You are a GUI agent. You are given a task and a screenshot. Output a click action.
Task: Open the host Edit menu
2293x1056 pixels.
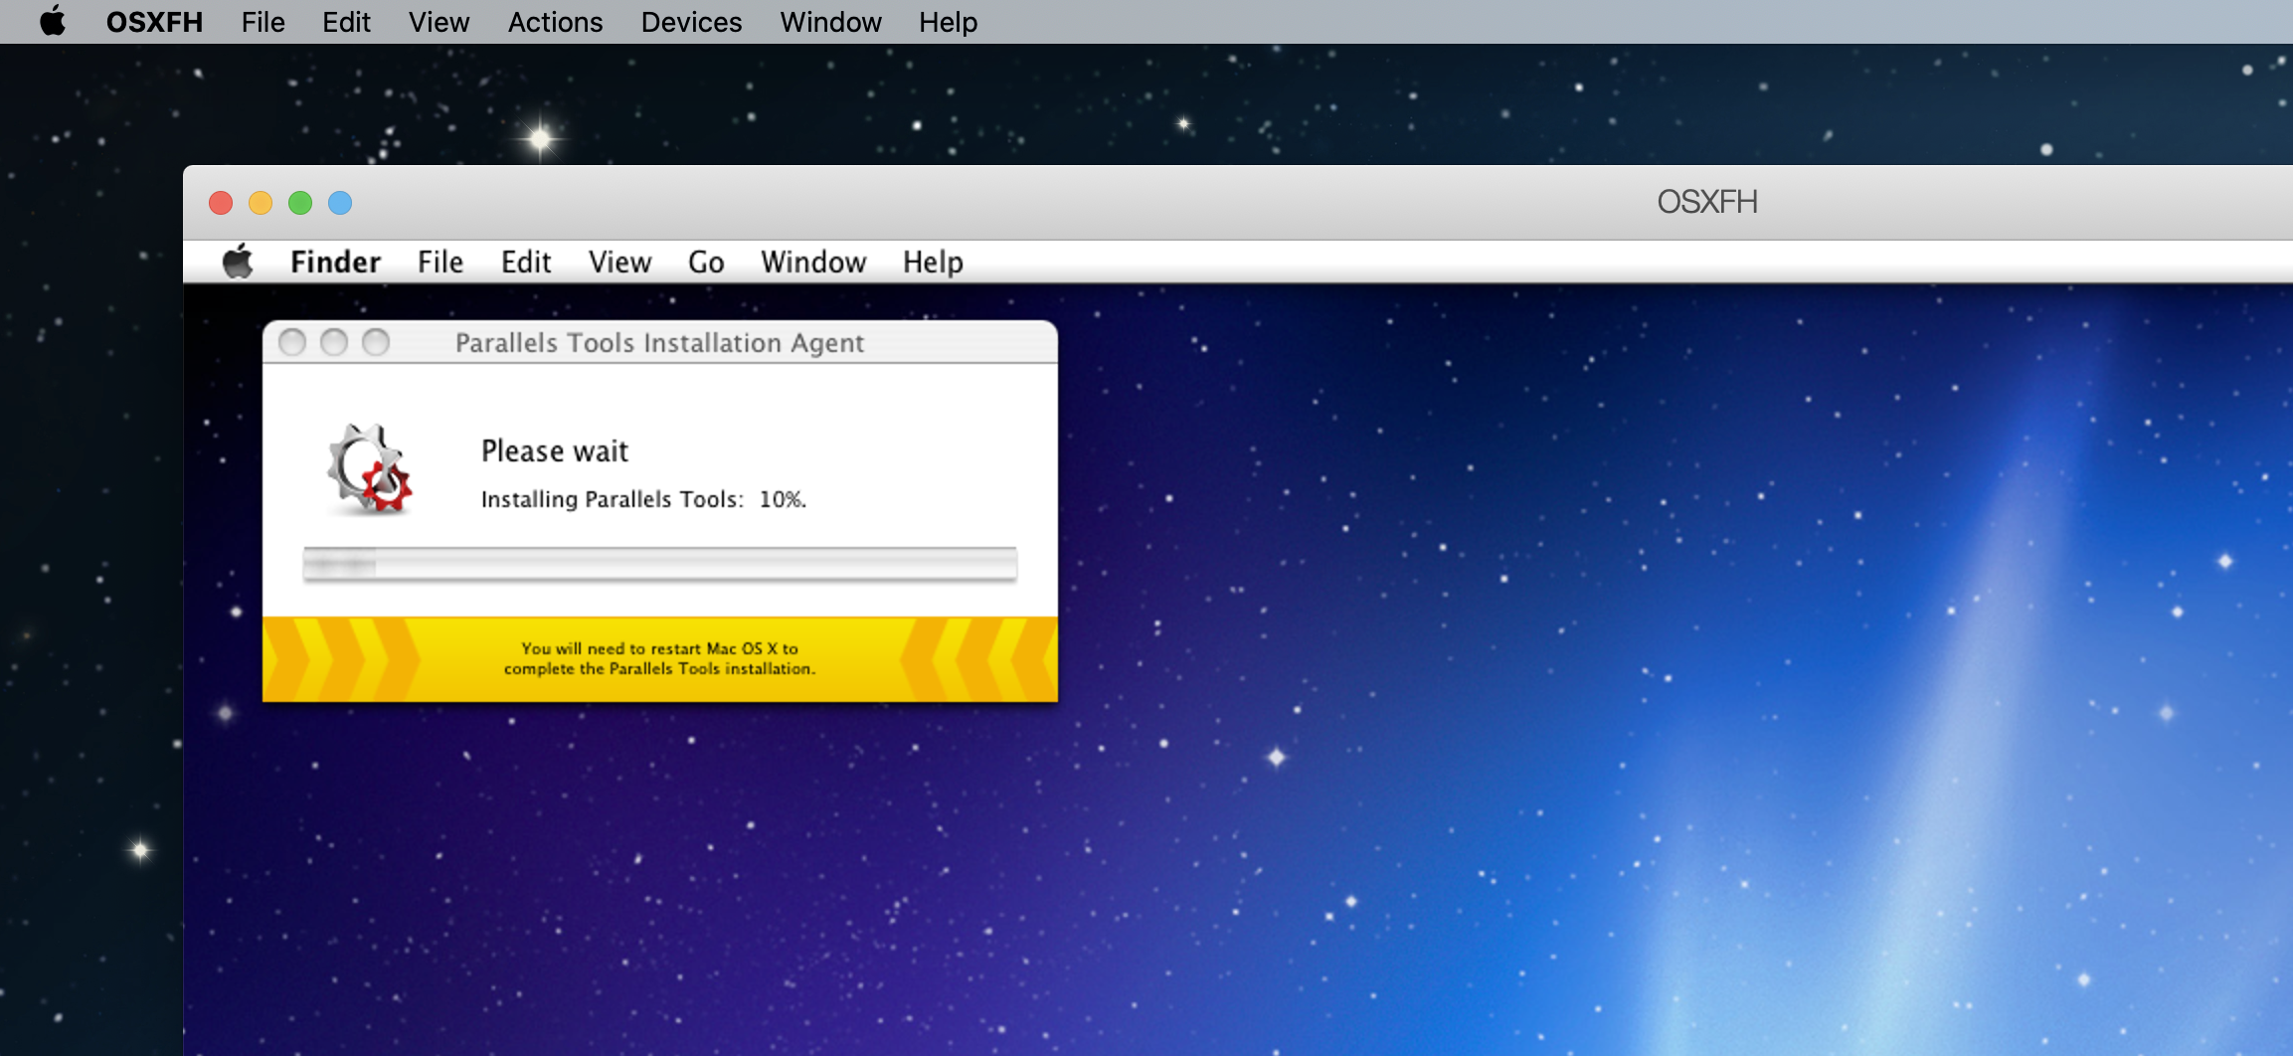pyautogui.click(x=346, y=22)
